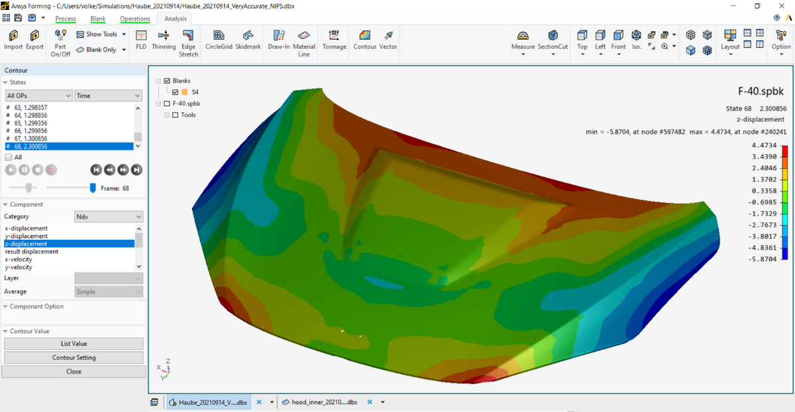795x412 pixels.
Task: Open the Time dropdown
Action: point(109,96)
